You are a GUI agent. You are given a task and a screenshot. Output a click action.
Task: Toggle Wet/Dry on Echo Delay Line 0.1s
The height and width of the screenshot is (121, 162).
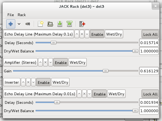coord(114,34)
